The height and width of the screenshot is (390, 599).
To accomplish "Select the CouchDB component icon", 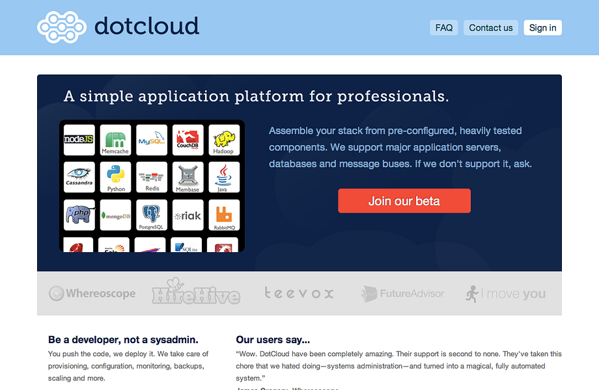I will (188, 139).
